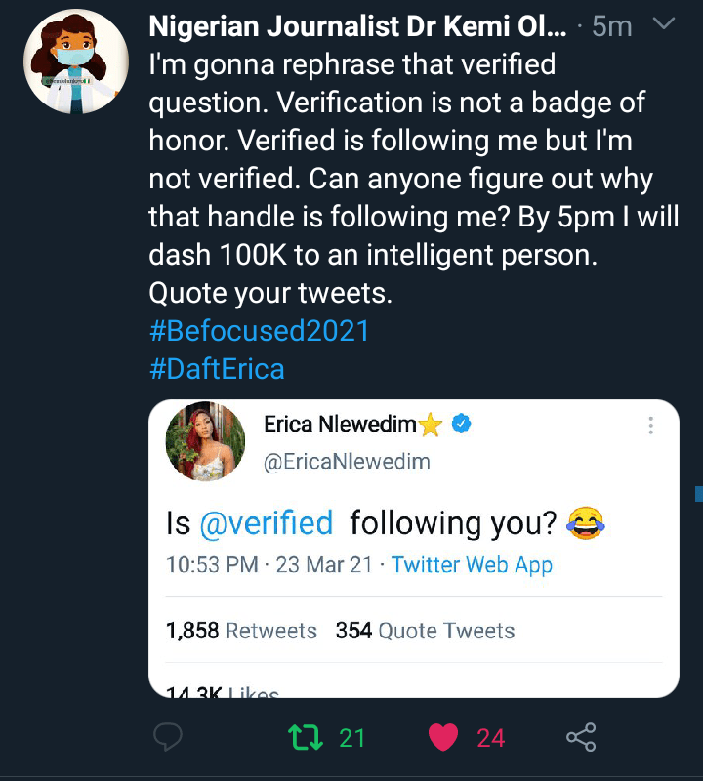View the 1,858 Retweets list

pyautogui.click(x=241, y=631)
